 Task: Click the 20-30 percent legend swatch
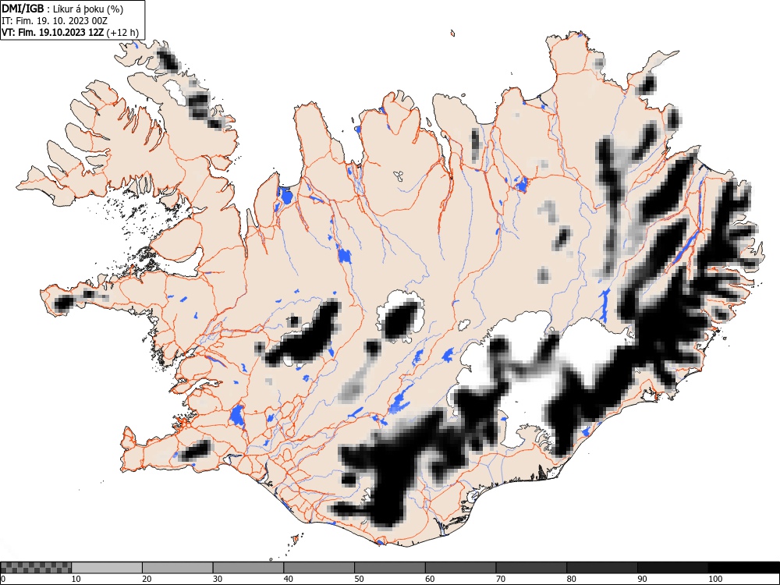(178, 568)
